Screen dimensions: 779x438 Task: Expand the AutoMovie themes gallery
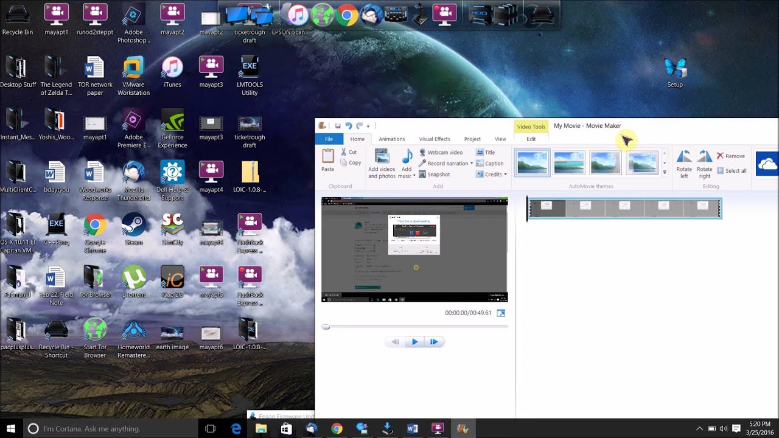(x=665, y=173)
